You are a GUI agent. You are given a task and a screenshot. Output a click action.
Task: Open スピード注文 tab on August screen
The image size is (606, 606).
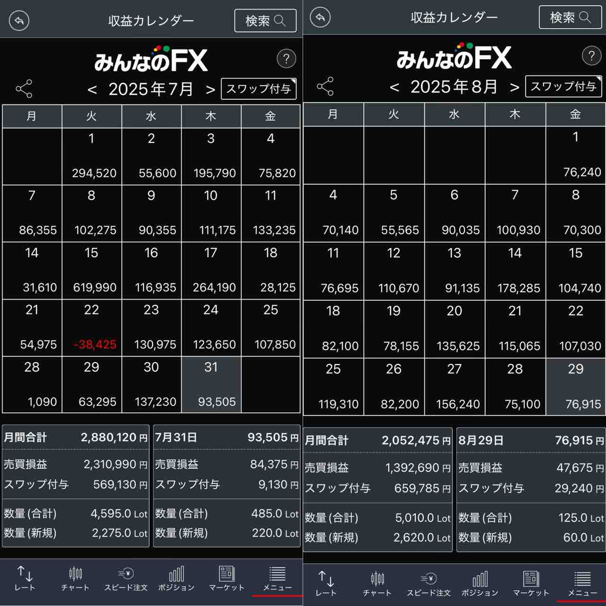(x=428, y=583)
